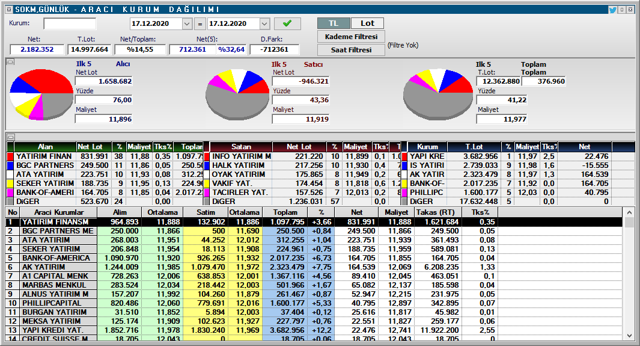
Task: Click the magenta swatch beside TACIRLER YAT.
Action: point(207,193)
